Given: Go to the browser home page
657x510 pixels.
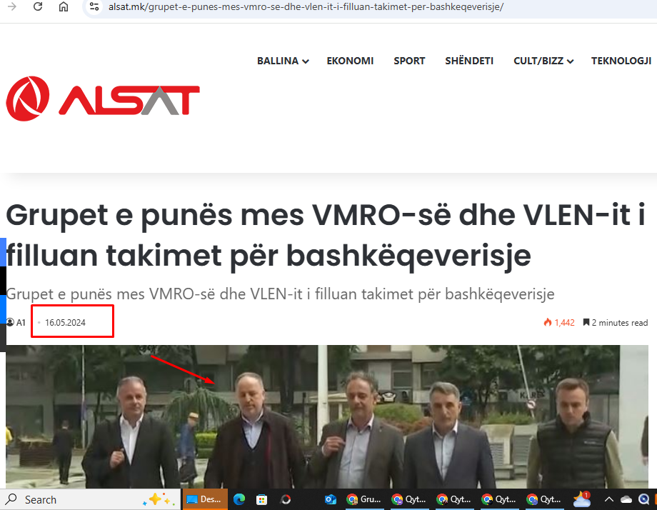Looking at the screenshot, I should (x=64, y=6).
